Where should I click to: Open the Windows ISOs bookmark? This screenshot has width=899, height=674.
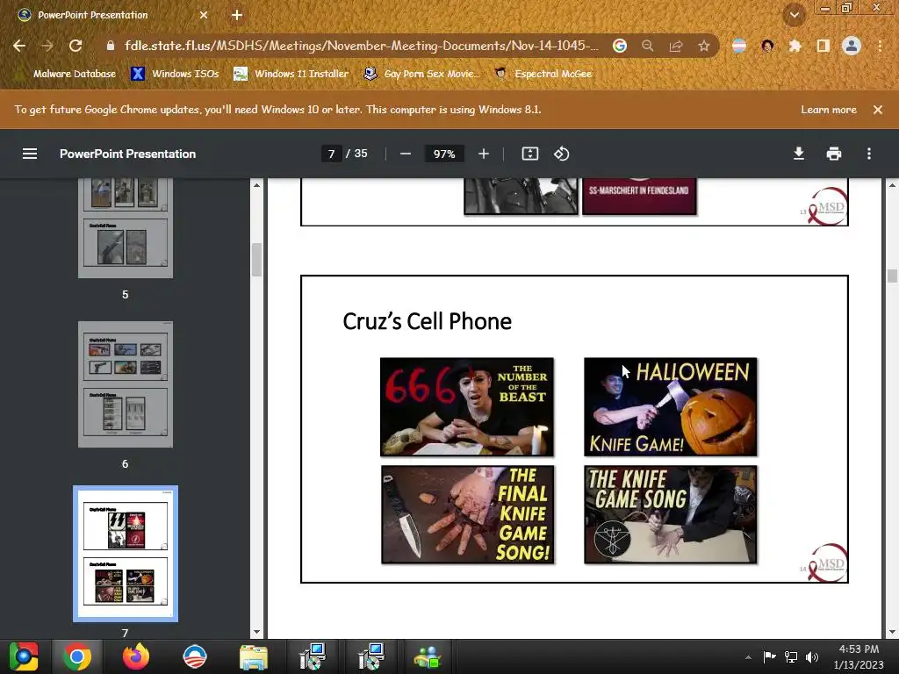pyautogui.click(x=175, y=74)
